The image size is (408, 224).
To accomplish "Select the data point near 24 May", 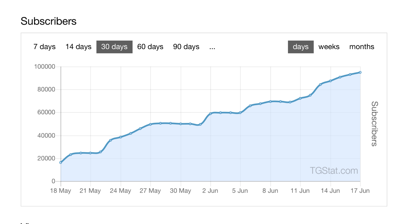I will [x=120, y=137].
